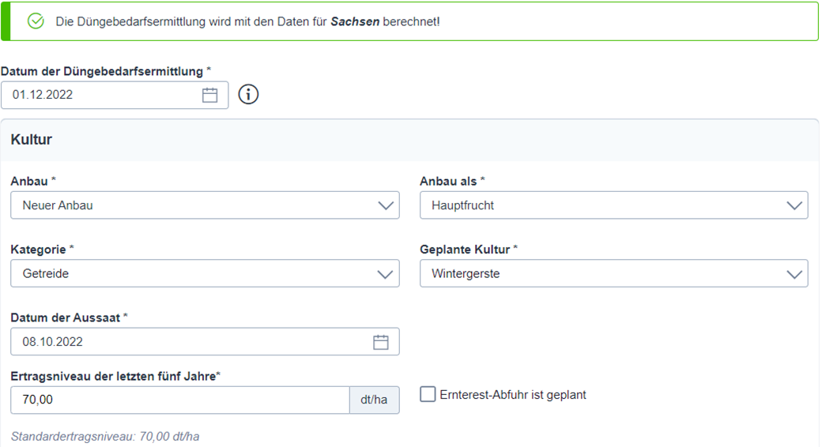Focus the 08.10.2022 sowing date input
The width and height of the screenshot is (822, 447).
tap(205, 341)
